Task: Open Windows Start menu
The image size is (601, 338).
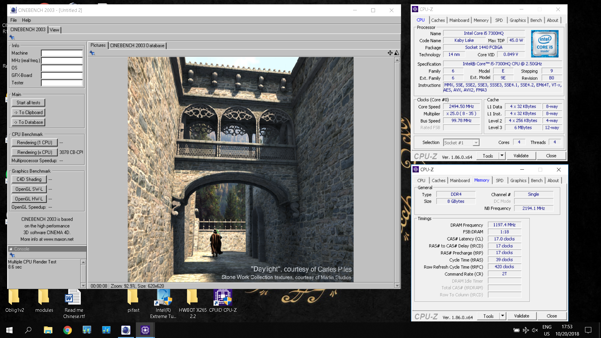Action: (x=9, y=330)
